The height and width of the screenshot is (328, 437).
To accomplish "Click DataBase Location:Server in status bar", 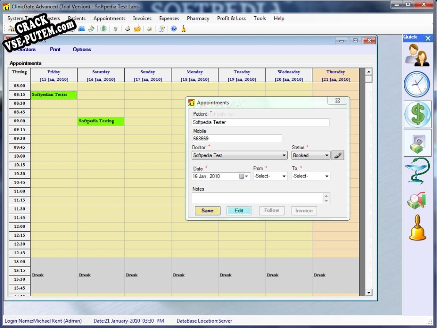I will [x=204, y=321].
